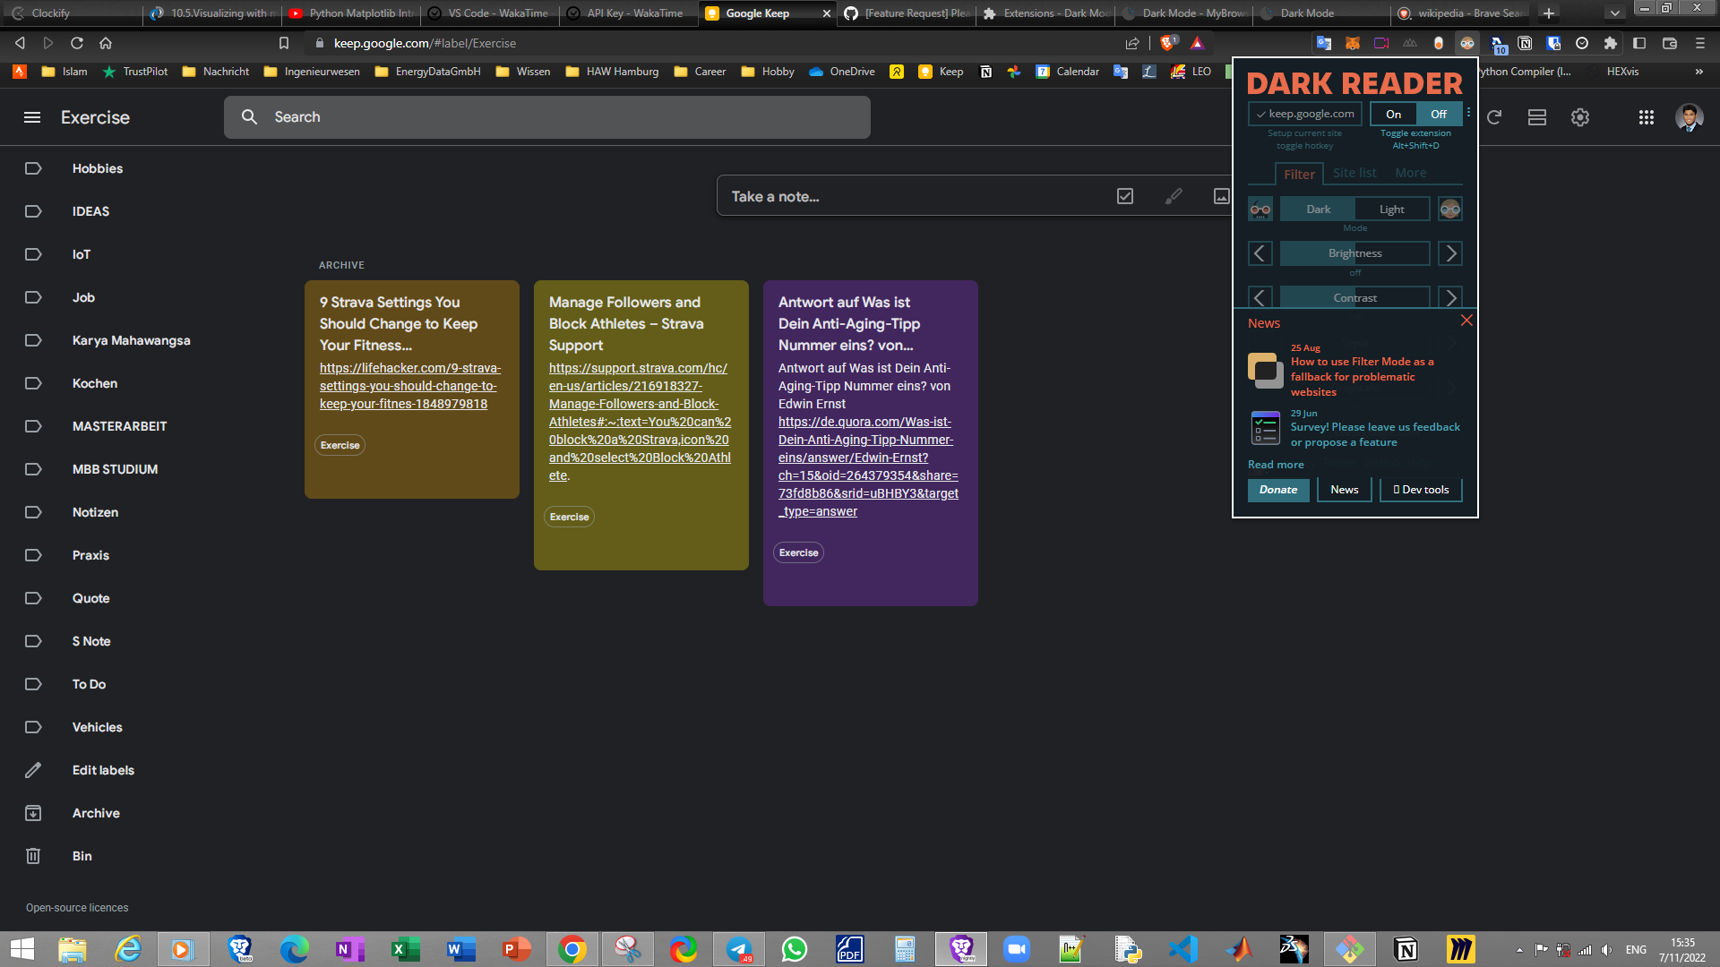1720x967 pixels.
Task: Increase Brightness with right arrow
Action: 1450,253
